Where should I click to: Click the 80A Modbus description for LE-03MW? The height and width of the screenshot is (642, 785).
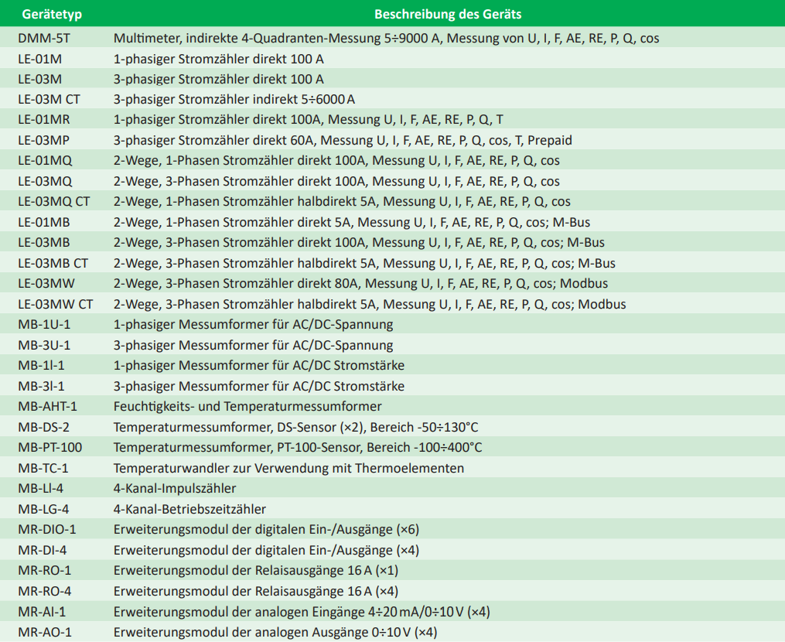pos(360,283)
